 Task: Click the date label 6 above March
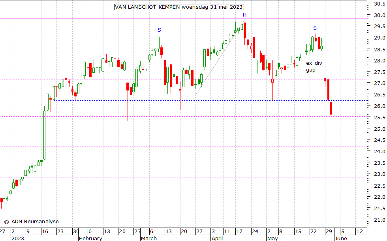point(152,232)
